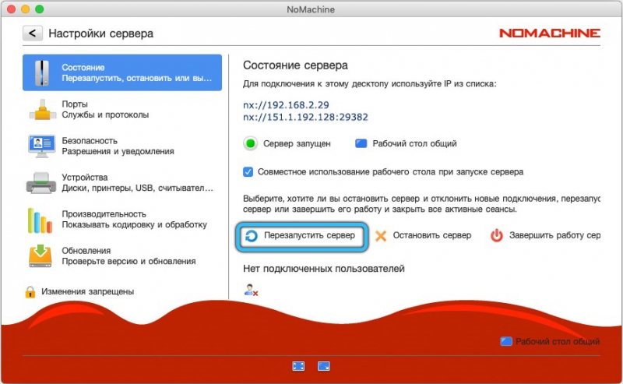
Task: Uncheck desktop sharing at server startup
Action: point(248,171)
